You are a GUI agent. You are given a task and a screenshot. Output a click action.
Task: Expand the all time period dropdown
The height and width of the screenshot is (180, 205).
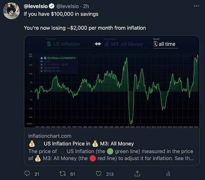pyautogui.click(x=165, y=44)
